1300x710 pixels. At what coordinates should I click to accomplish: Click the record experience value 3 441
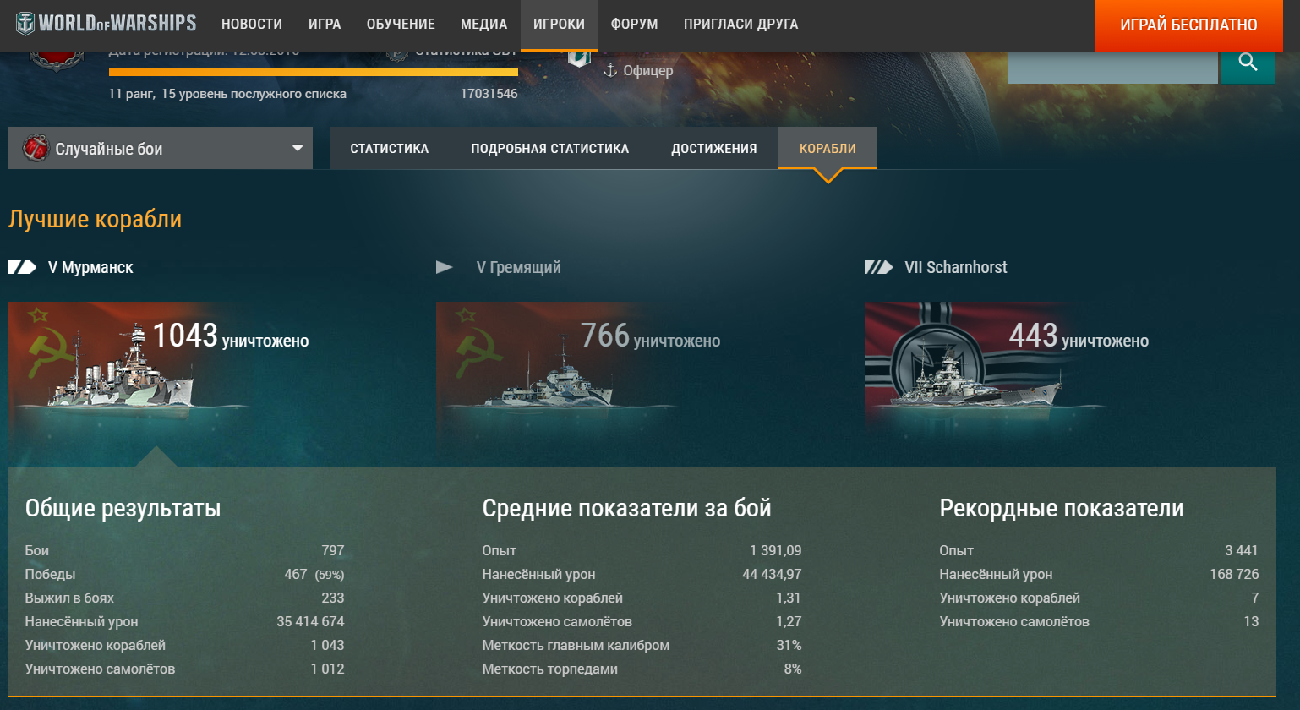1242,550
